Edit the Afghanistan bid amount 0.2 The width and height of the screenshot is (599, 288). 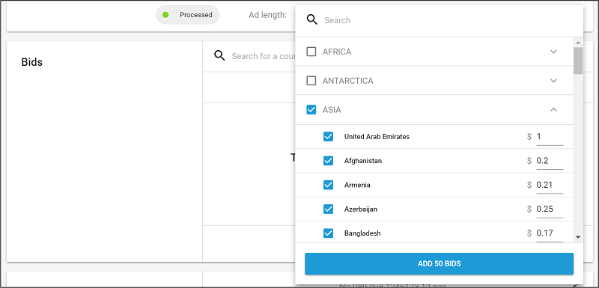click(550, 161)
